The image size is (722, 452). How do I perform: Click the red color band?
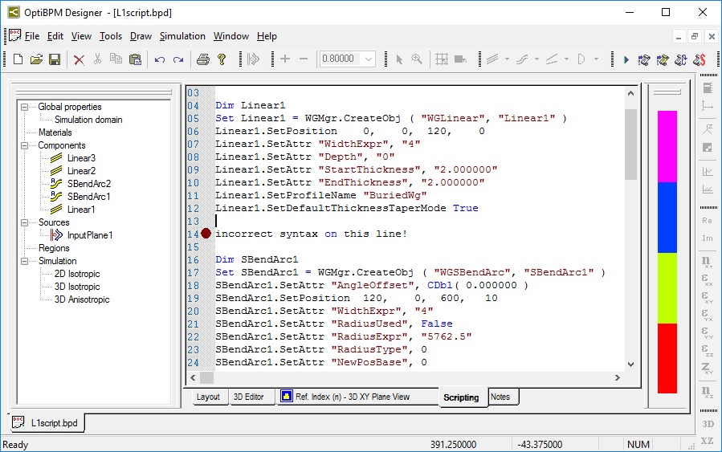pyautogui.click(x=667, y=359)
